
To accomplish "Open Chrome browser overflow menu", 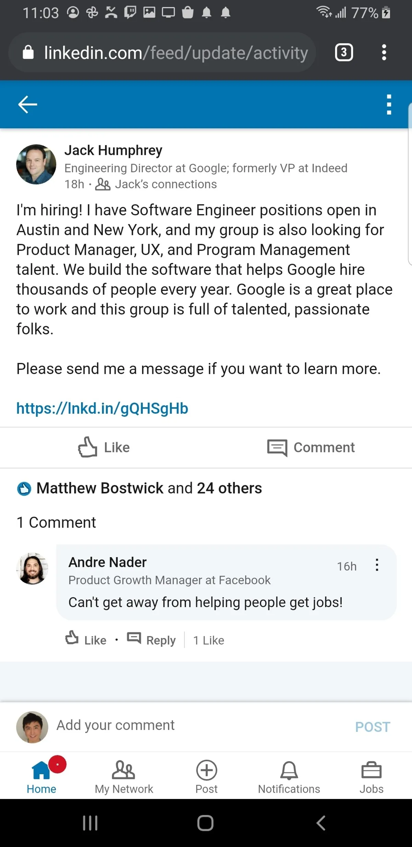I will point(384,53).
